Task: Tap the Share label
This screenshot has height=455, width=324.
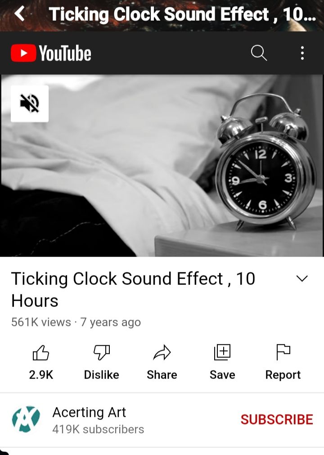Action: (x=162, y=374)
